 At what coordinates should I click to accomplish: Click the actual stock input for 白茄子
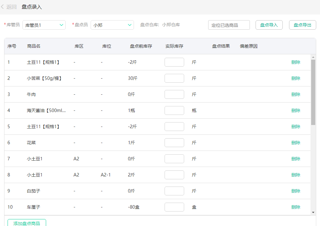[174, 191]
